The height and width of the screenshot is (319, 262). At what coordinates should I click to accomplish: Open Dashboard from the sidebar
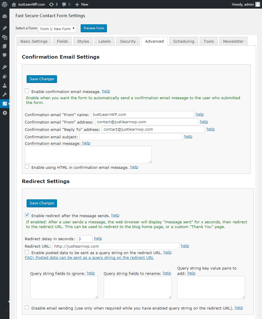(x=5, y=16)
